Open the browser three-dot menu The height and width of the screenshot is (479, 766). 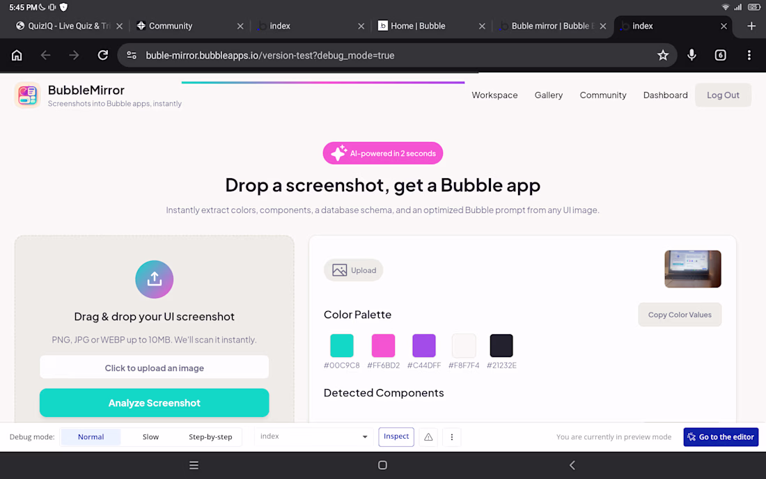point(749,55)
